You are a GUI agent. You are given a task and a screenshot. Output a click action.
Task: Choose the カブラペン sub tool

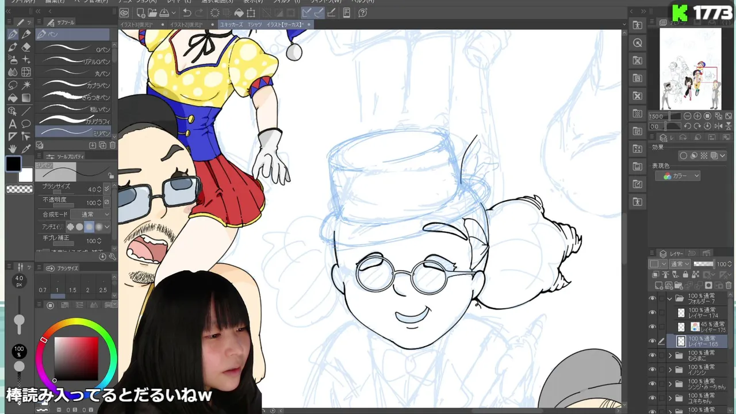tap(73, 86)
